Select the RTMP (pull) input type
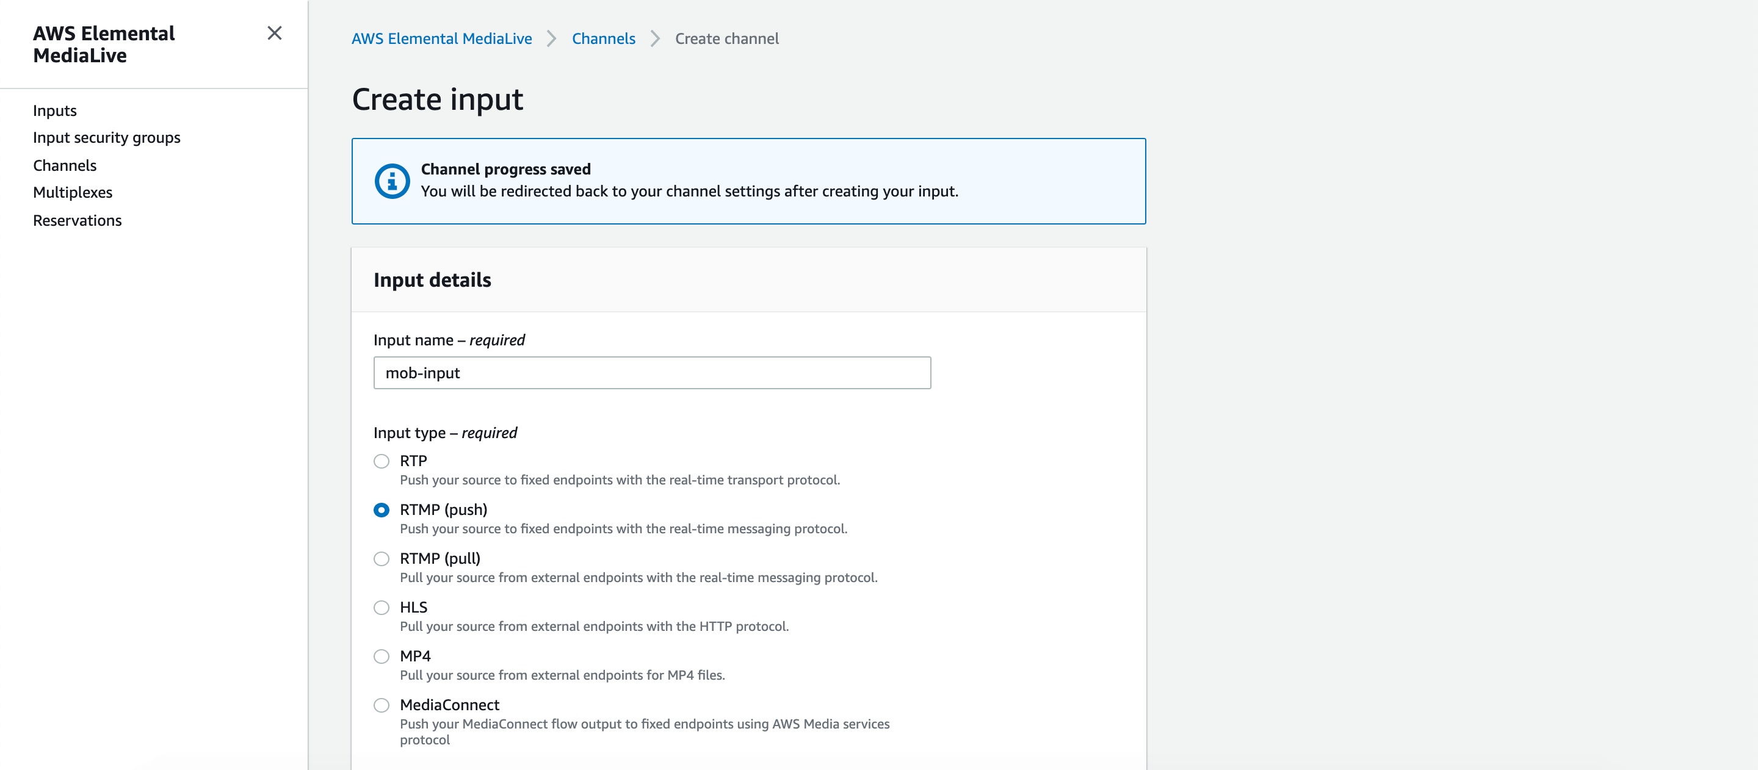1758x770 pixels. click(x=382, y=560)
